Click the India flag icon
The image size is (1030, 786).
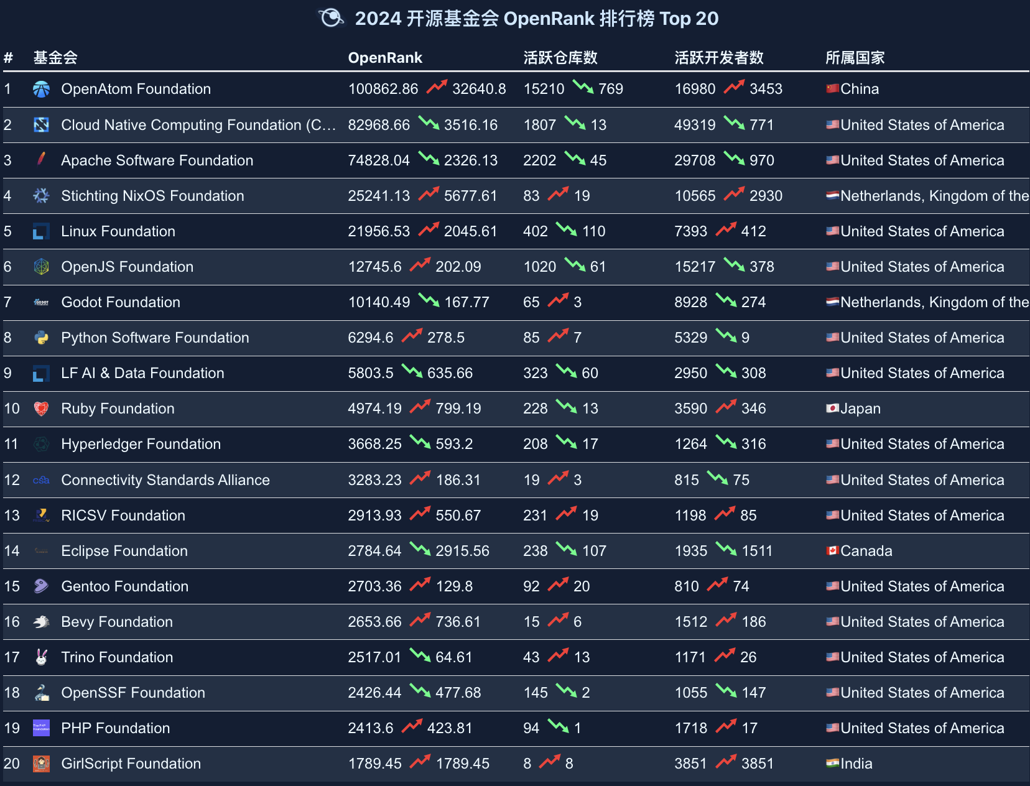pos(833,764)
